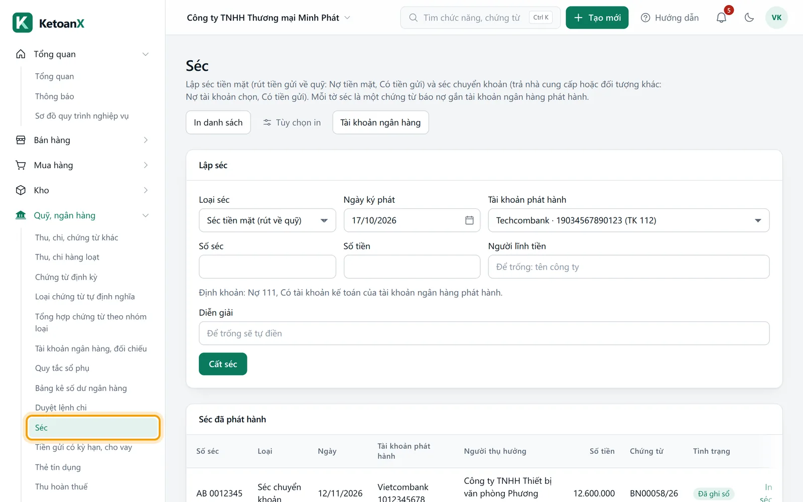Click the Người lĩnh tiền field
This screenshot has width=803, height=502.
(628, 267)
